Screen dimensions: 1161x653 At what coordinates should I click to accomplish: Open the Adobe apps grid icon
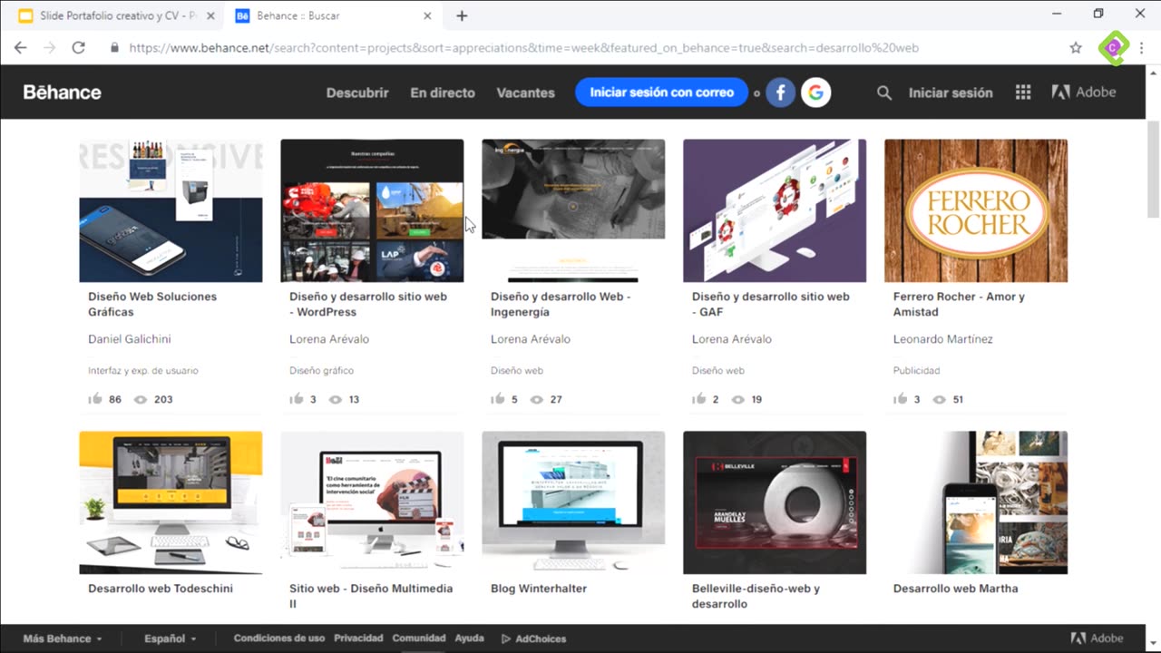pyautogui.click(x=1023, y=93)
